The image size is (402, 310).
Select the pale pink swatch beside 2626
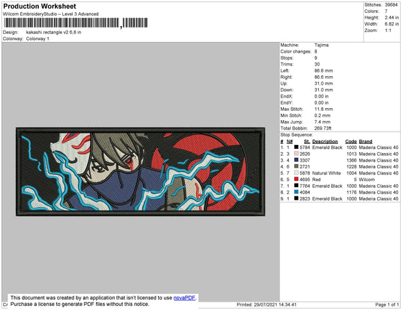pyautogui.click(x=296, y=154)
